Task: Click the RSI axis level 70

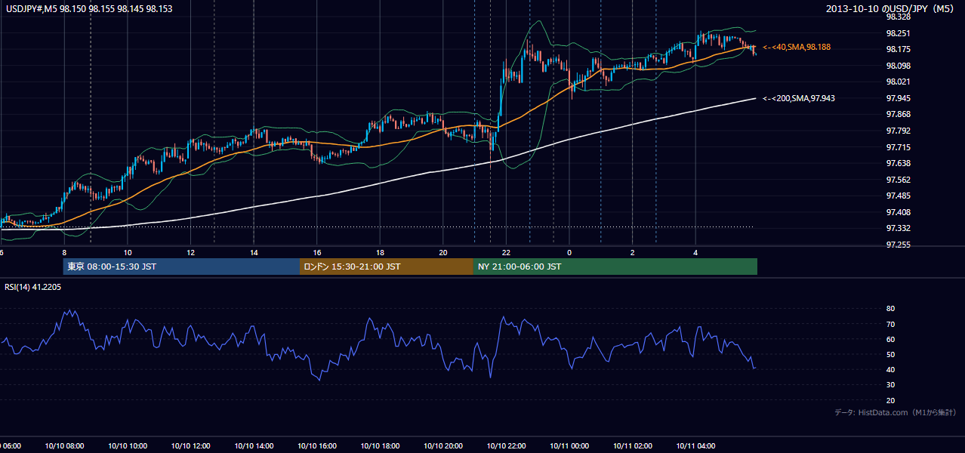Action: [x=890, y=324]
